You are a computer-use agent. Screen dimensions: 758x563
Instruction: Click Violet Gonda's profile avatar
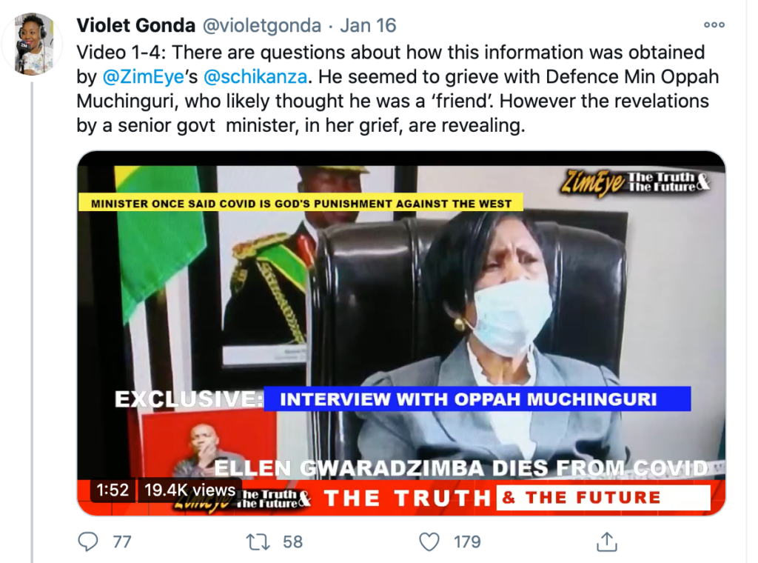33,44
